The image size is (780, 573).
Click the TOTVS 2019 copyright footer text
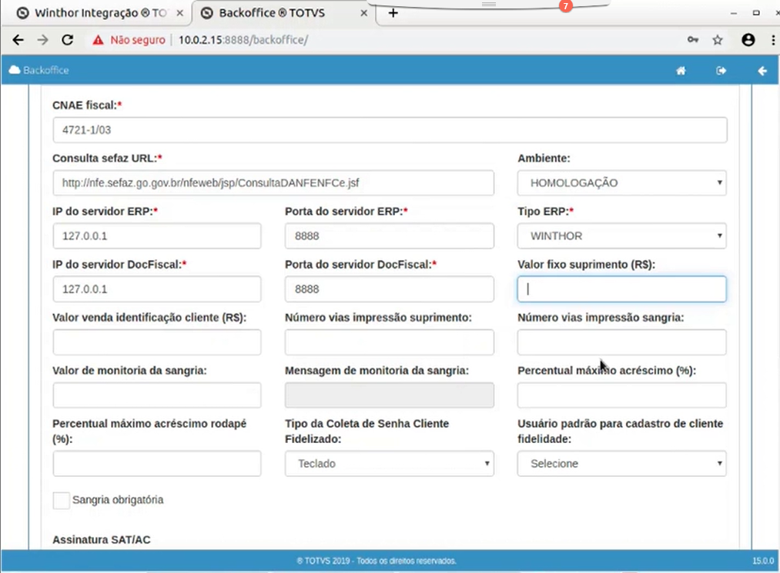(377, 561)
